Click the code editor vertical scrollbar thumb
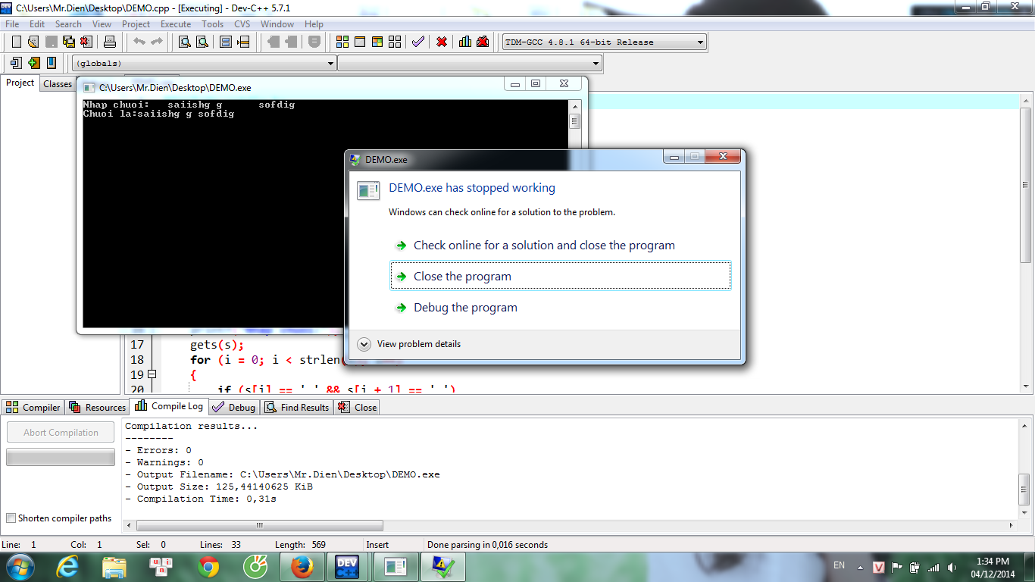The width and height of the screenshot is (1035, 582). (1025, 184)
